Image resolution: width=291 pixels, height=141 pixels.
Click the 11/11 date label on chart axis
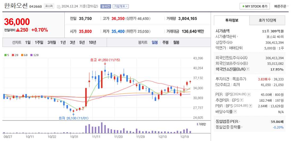pyautogui.click(x=96, y=136)
